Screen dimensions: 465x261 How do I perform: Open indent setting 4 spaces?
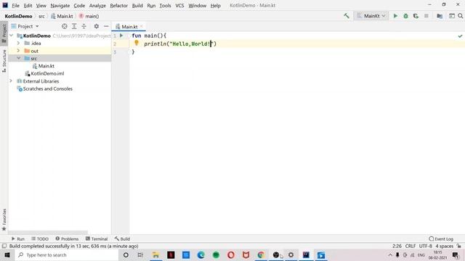tap(444, 246)
